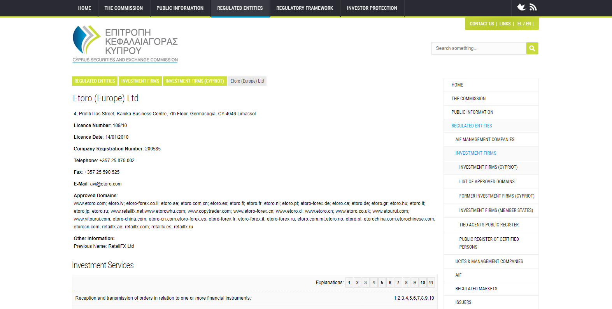The width and height of the screenshot is (612, 309).
Task: Select PUBLIC INFORMATION in the sidebar
Action: 491,112
